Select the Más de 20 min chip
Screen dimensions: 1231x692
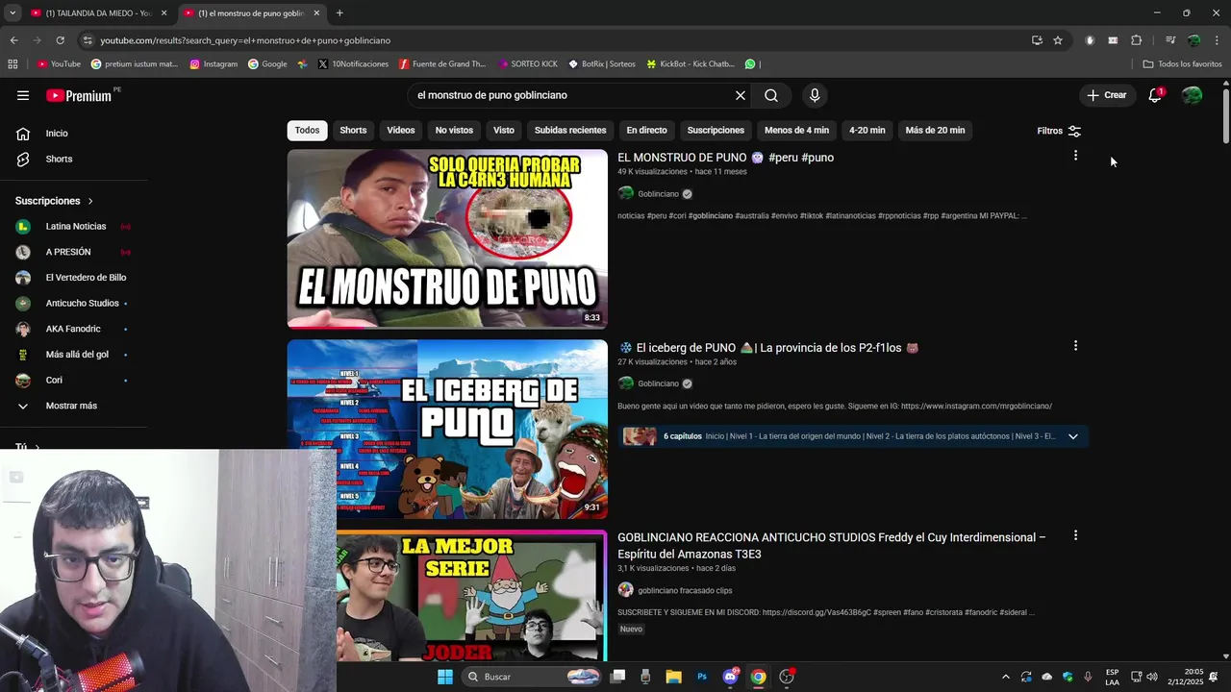coord(935,131)
